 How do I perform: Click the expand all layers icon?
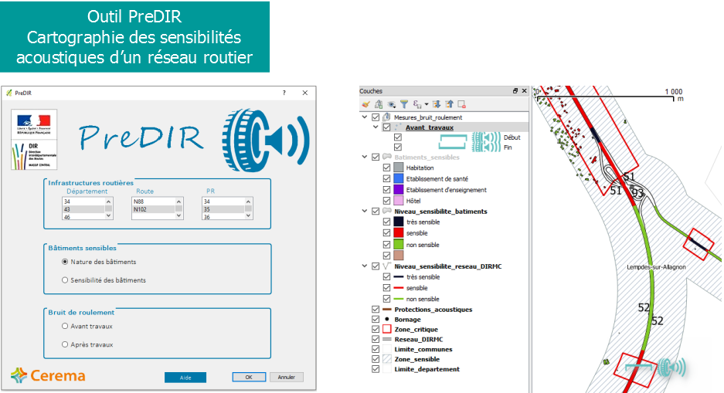(437, 104)
